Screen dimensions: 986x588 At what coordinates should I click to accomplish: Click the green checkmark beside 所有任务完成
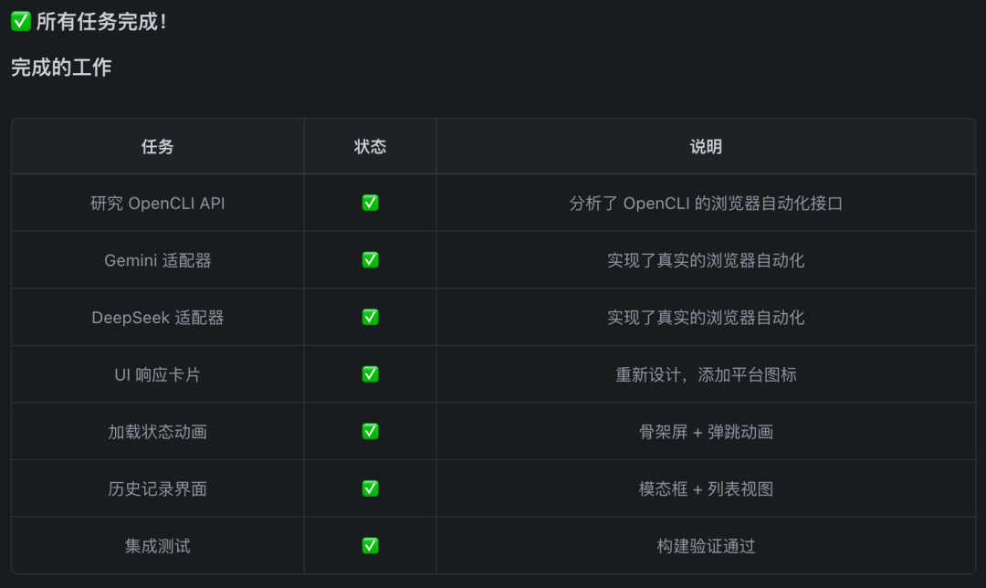[x=21, y=21]
